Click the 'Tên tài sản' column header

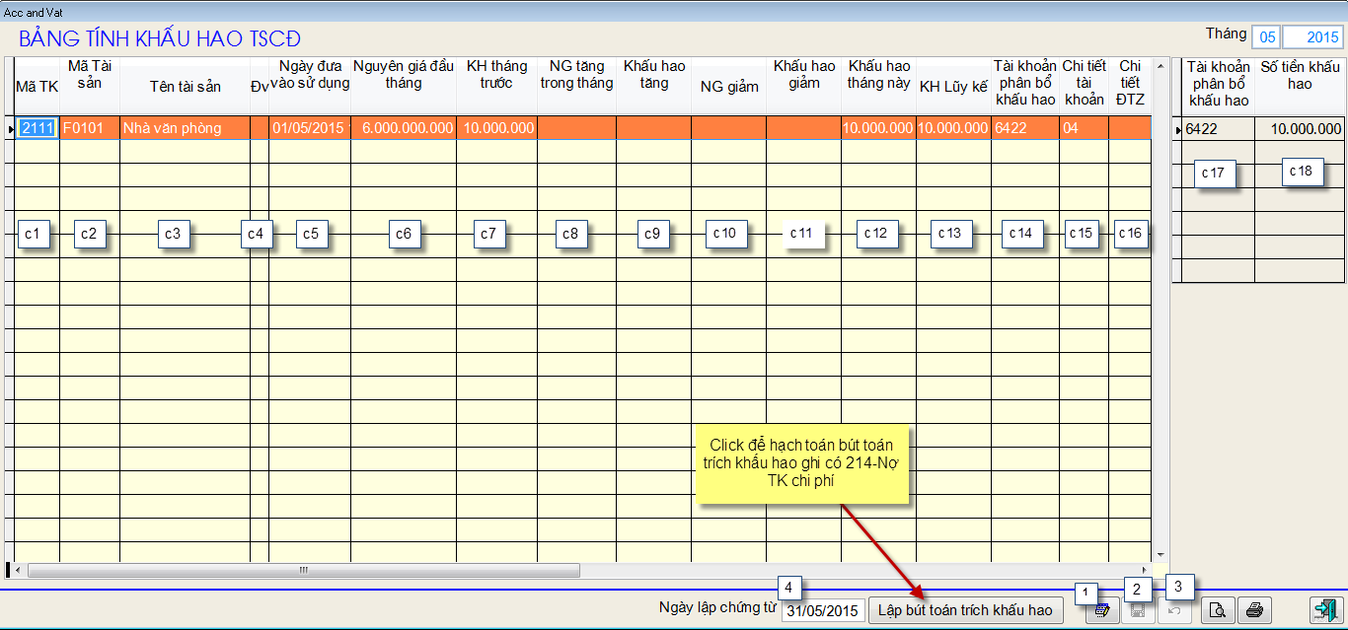point(185,87)
